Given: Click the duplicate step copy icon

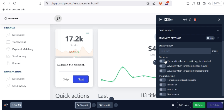Looking at the screenshot, I should (190, 20).
